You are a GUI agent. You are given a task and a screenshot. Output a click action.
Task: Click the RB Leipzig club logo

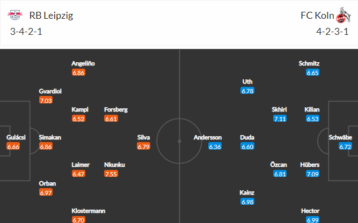15,15
